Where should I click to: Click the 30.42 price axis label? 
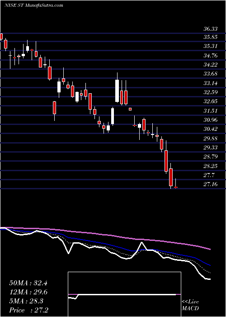point(211,129)
